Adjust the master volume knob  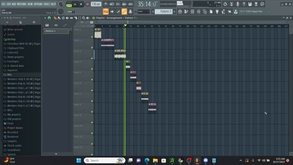(x=61, y=4)
